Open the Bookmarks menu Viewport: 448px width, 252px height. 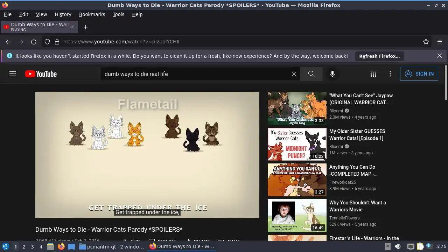92,14
